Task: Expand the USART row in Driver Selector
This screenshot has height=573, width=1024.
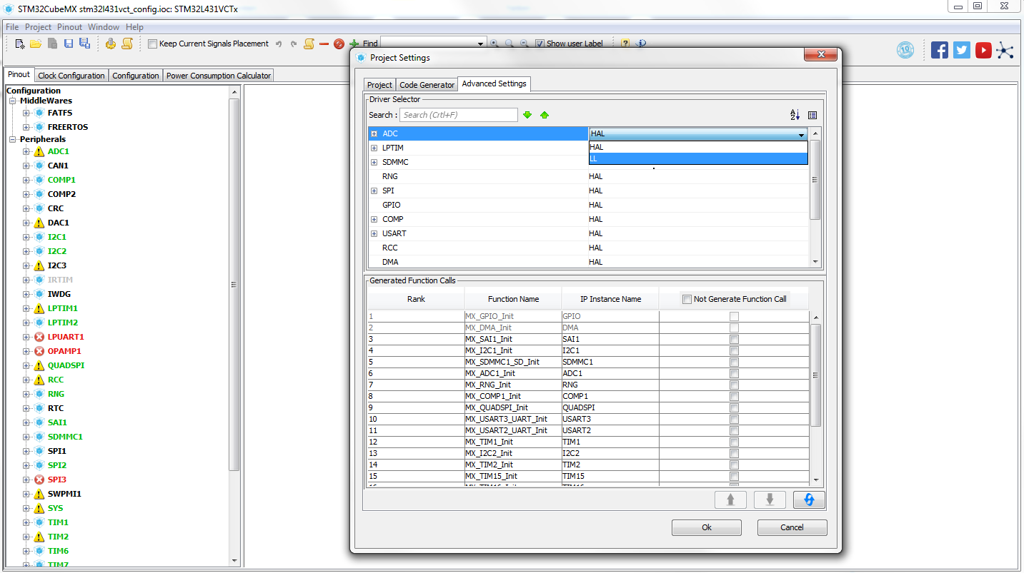Action: [374, 233]
